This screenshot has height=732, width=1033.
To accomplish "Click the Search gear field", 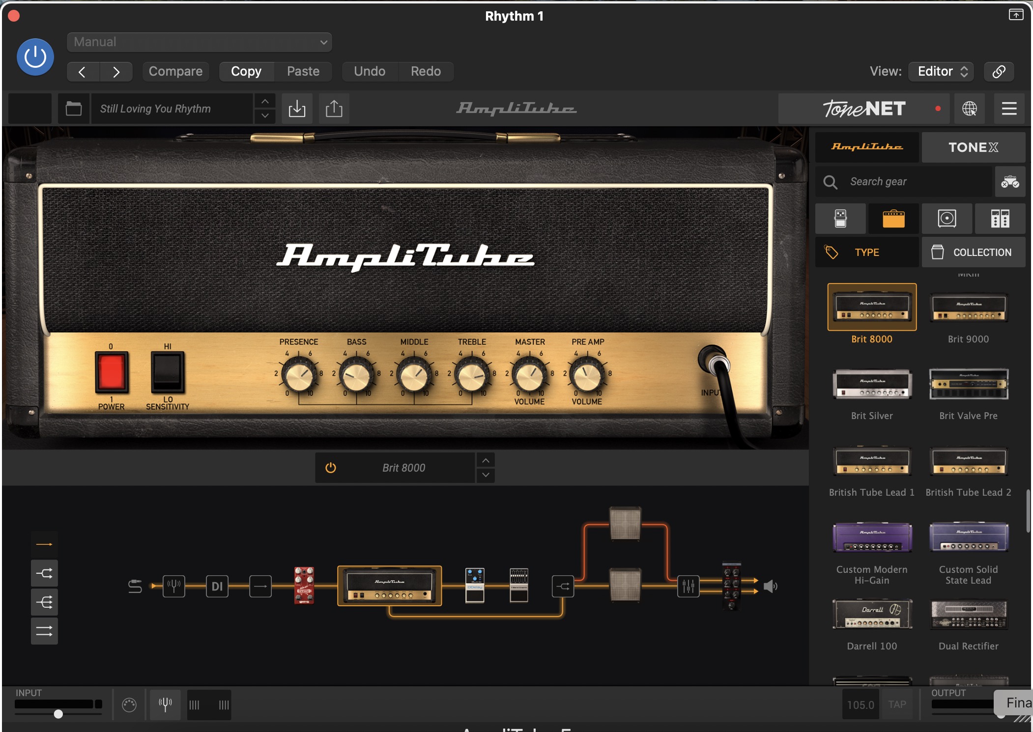I will 903,182.
